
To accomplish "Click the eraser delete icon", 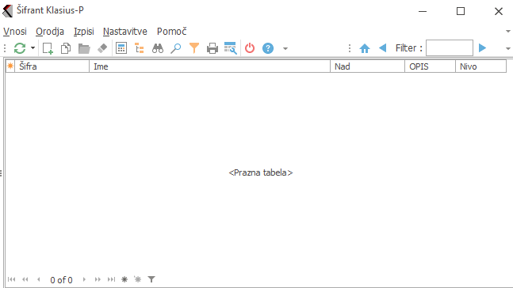I will click(x=102, y=48).
